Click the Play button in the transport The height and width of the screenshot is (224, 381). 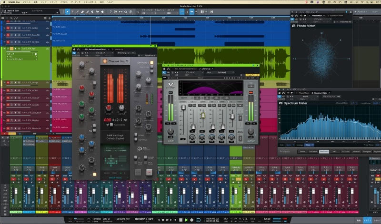(186, 220)
